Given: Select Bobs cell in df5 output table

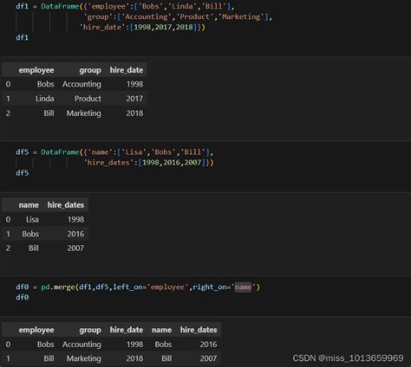Looking at the screenshot, I should 30,234.
